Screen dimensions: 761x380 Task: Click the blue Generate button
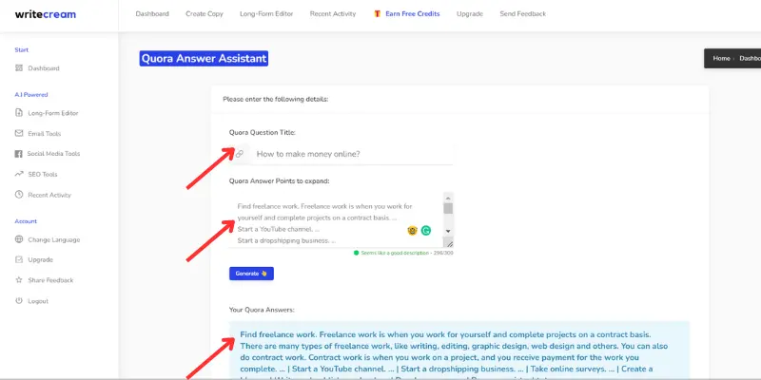(251, 274)
